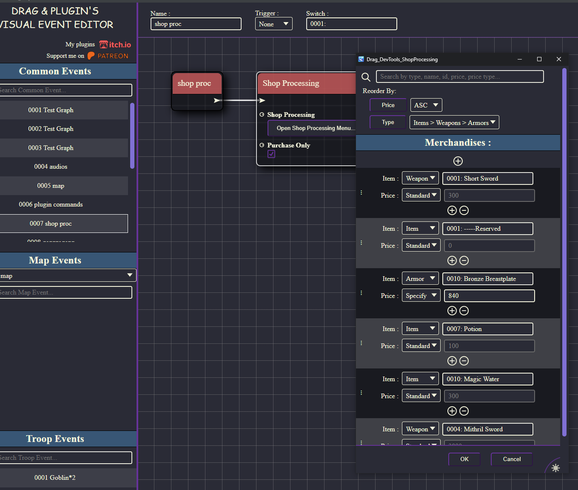Screen dimensions: 578x490
Task: Select common event 0006 plugin commands
Action: [64, 204]
